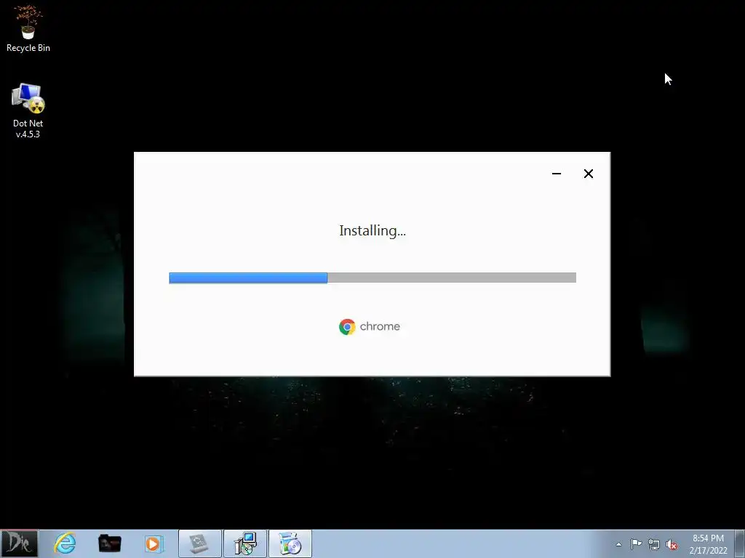Open the black folder taskbar icon
Screen dimensions: 745x558
[x=109, y=543]
